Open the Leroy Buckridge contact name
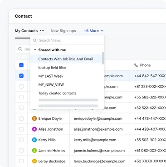This screenshot has height=167, width=166. [x=52, y=161]
